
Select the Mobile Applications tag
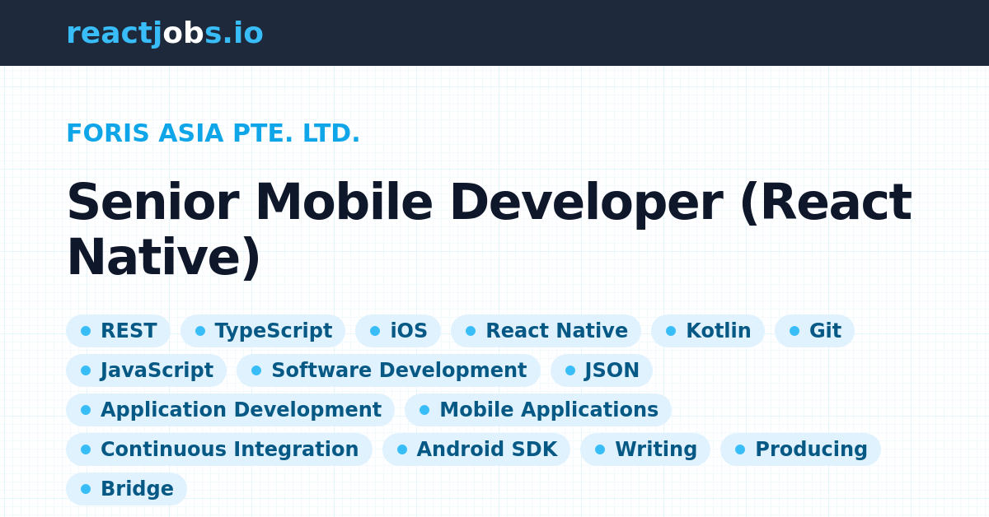(x=537, y=409)
